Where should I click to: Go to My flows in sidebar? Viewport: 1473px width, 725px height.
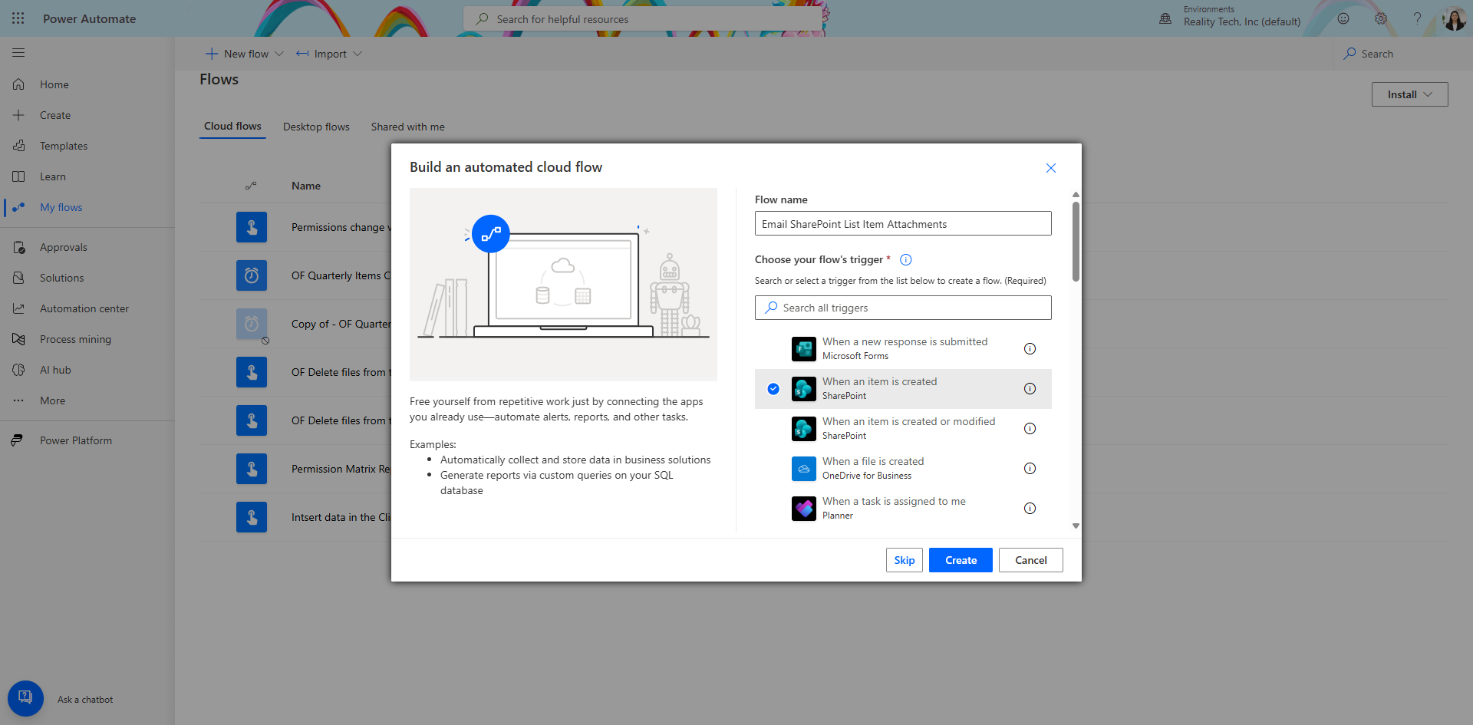click(61, 207)
